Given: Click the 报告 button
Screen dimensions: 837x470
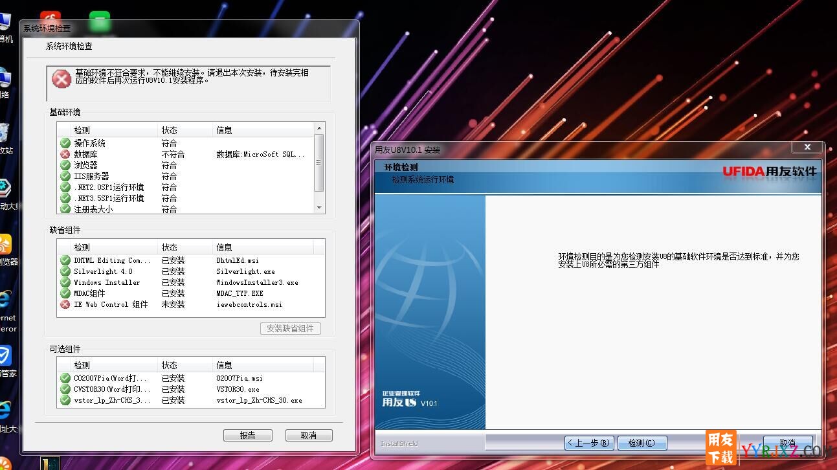Looking at the screenshot, I should point(247,435).
